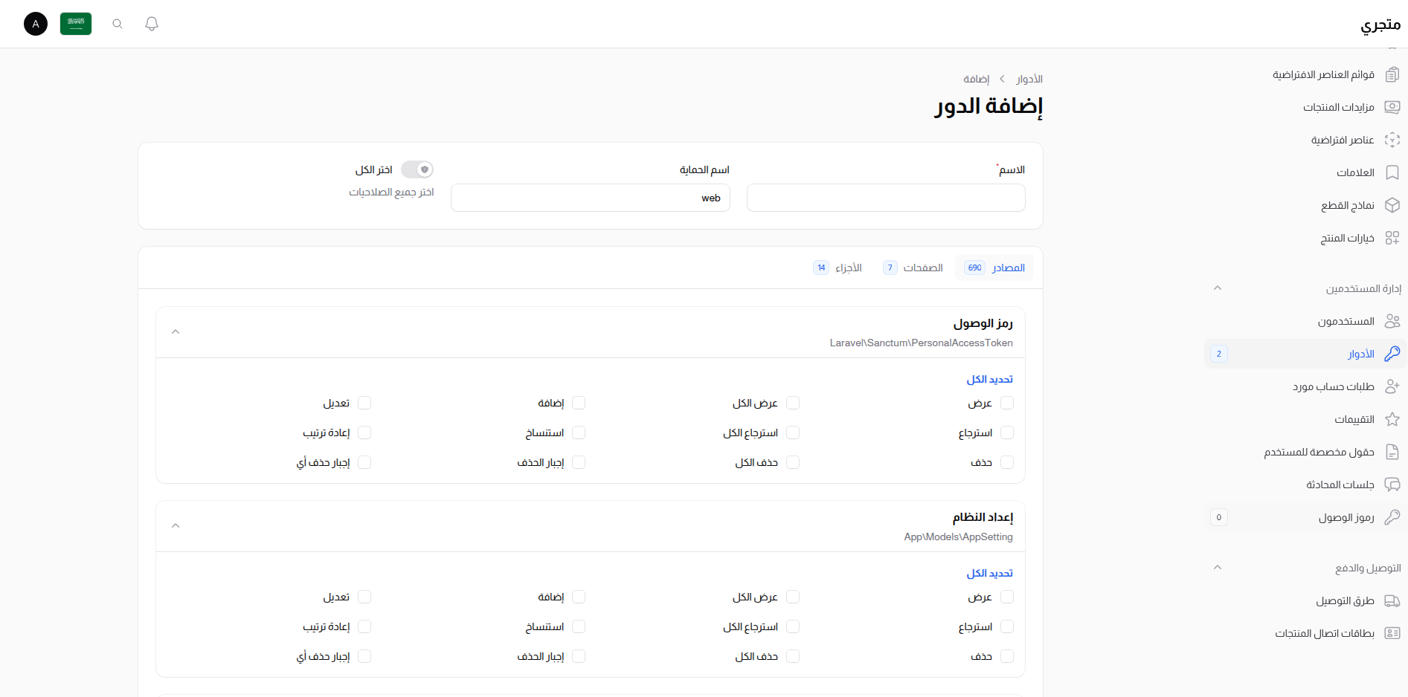Toggle the اختر الكل switch

[417, 169]
